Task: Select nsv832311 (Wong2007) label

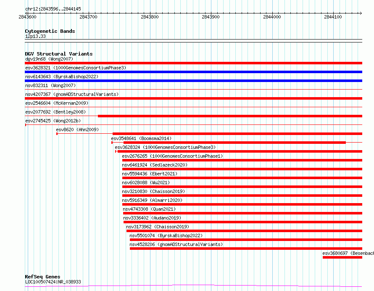Action: click(50, 85)
